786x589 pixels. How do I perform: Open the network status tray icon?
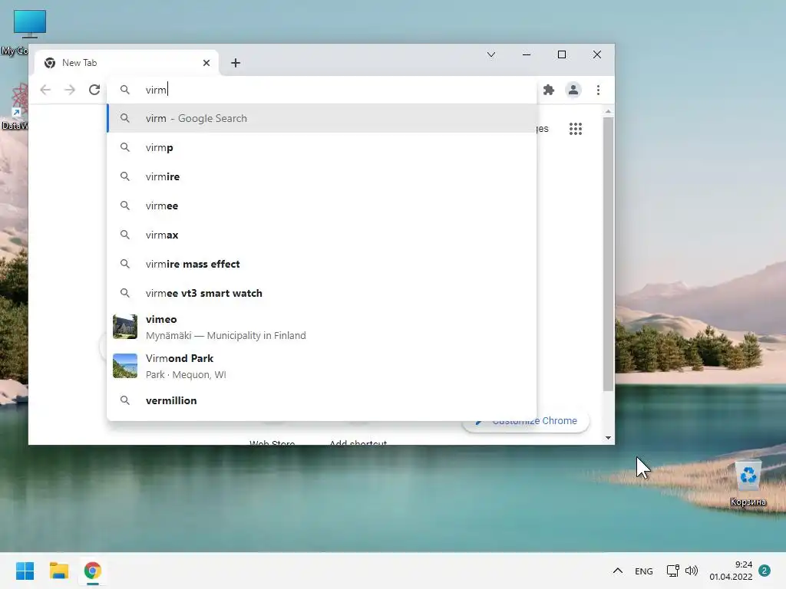coord(672,571)
